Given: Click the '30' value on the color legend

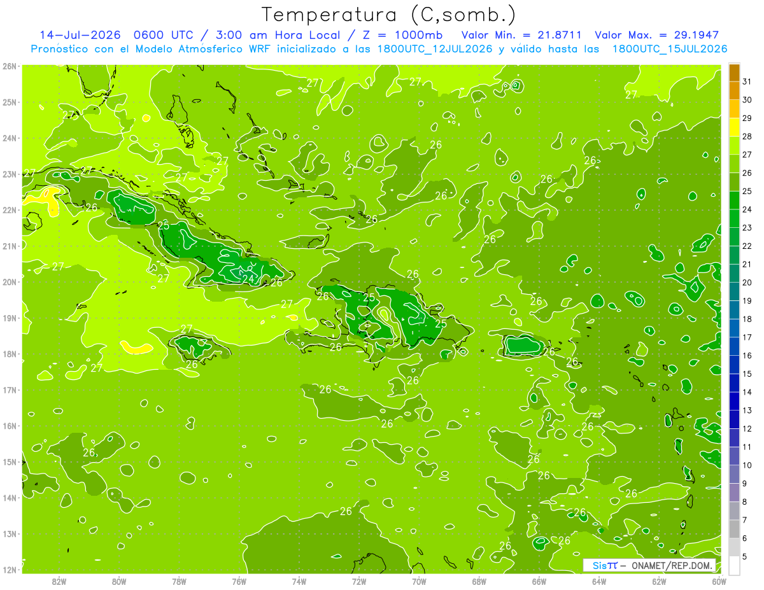Looking at the screenshot, I should [x=747, y=100].
